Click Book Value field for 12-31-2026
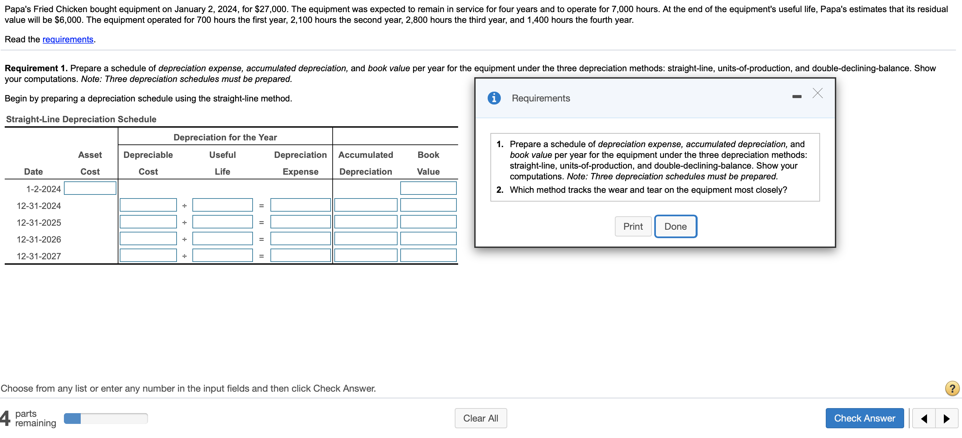The width and height of the screenshot is (962, 438). [x=428, y=238]
